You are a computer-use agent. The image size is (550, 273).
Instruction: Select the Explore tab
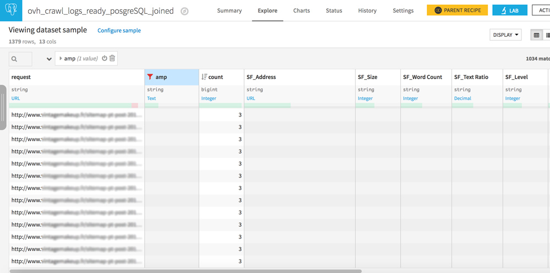pyautogui.click(x=268, y=10)
